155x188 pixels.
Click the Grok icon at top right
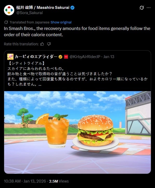pos(141,8)
